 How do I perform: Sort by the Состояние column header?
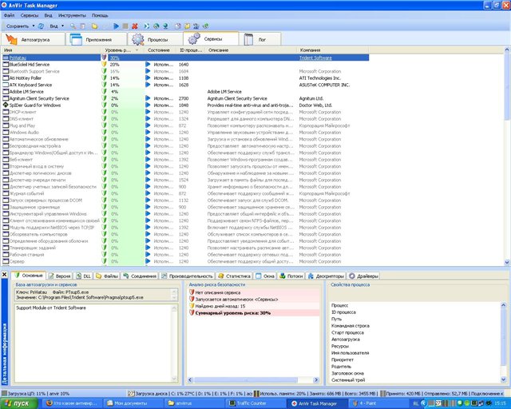(x=160, y=50)
